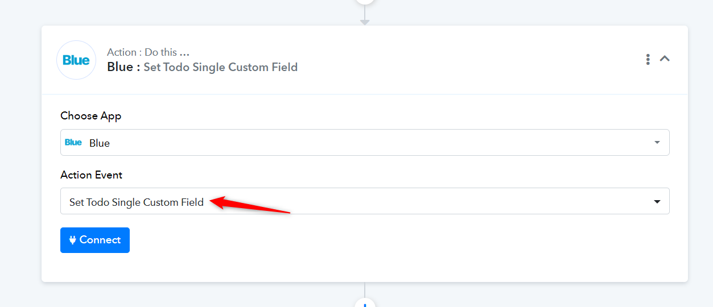Viewport: 713px width, 307px height.
Task: Open the three-dot options menu
Action: click(x=648, y=59)
